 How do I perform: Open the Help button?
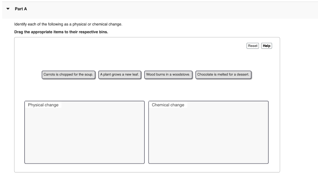click(x=266, y=46)
